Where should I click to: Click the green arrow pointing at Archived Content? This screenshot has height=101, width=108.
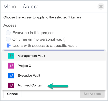58,86
